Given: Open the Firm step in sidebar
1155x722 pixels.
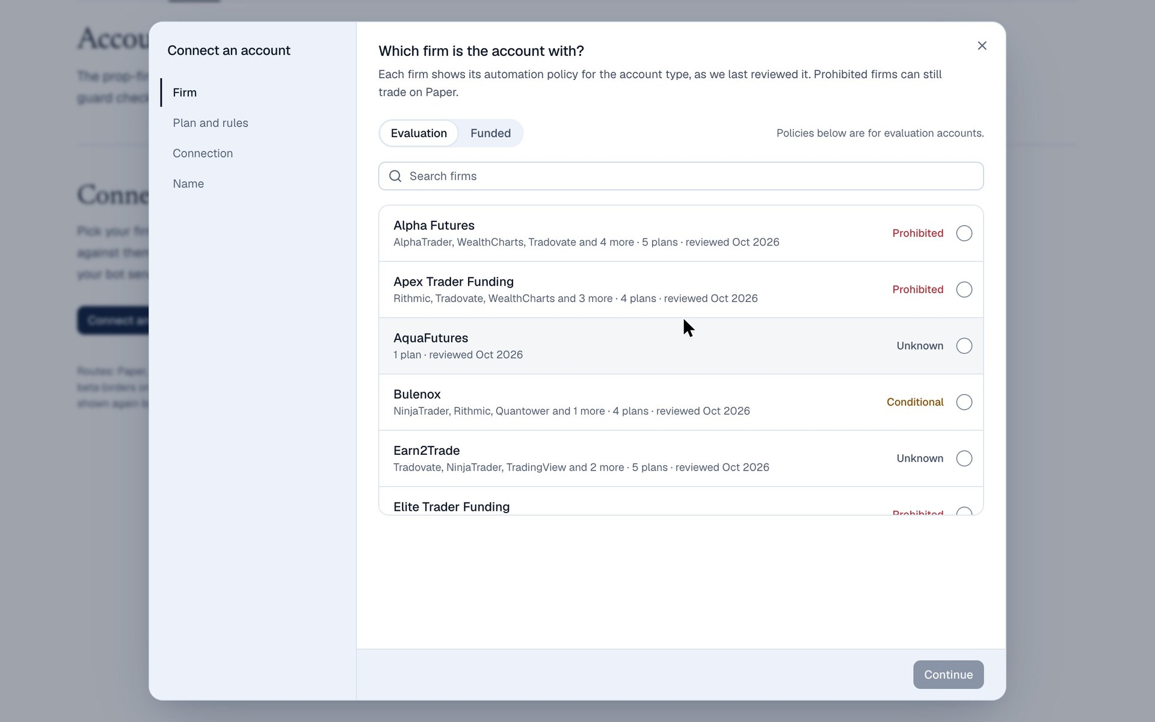Looking at the screenshot, I should click(185, 93).
